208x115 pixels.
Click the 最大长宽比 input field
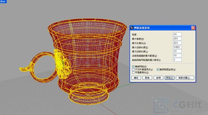click(x=177, y=43)
